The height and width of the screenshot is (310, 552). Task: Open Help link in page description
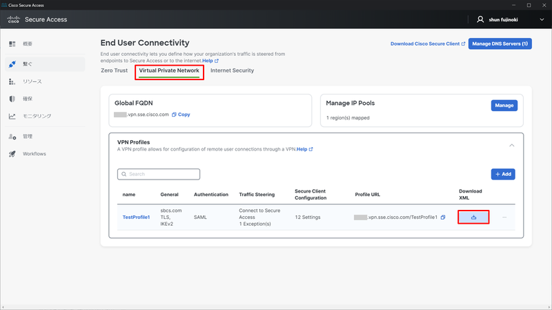click(x=210, y=61)
